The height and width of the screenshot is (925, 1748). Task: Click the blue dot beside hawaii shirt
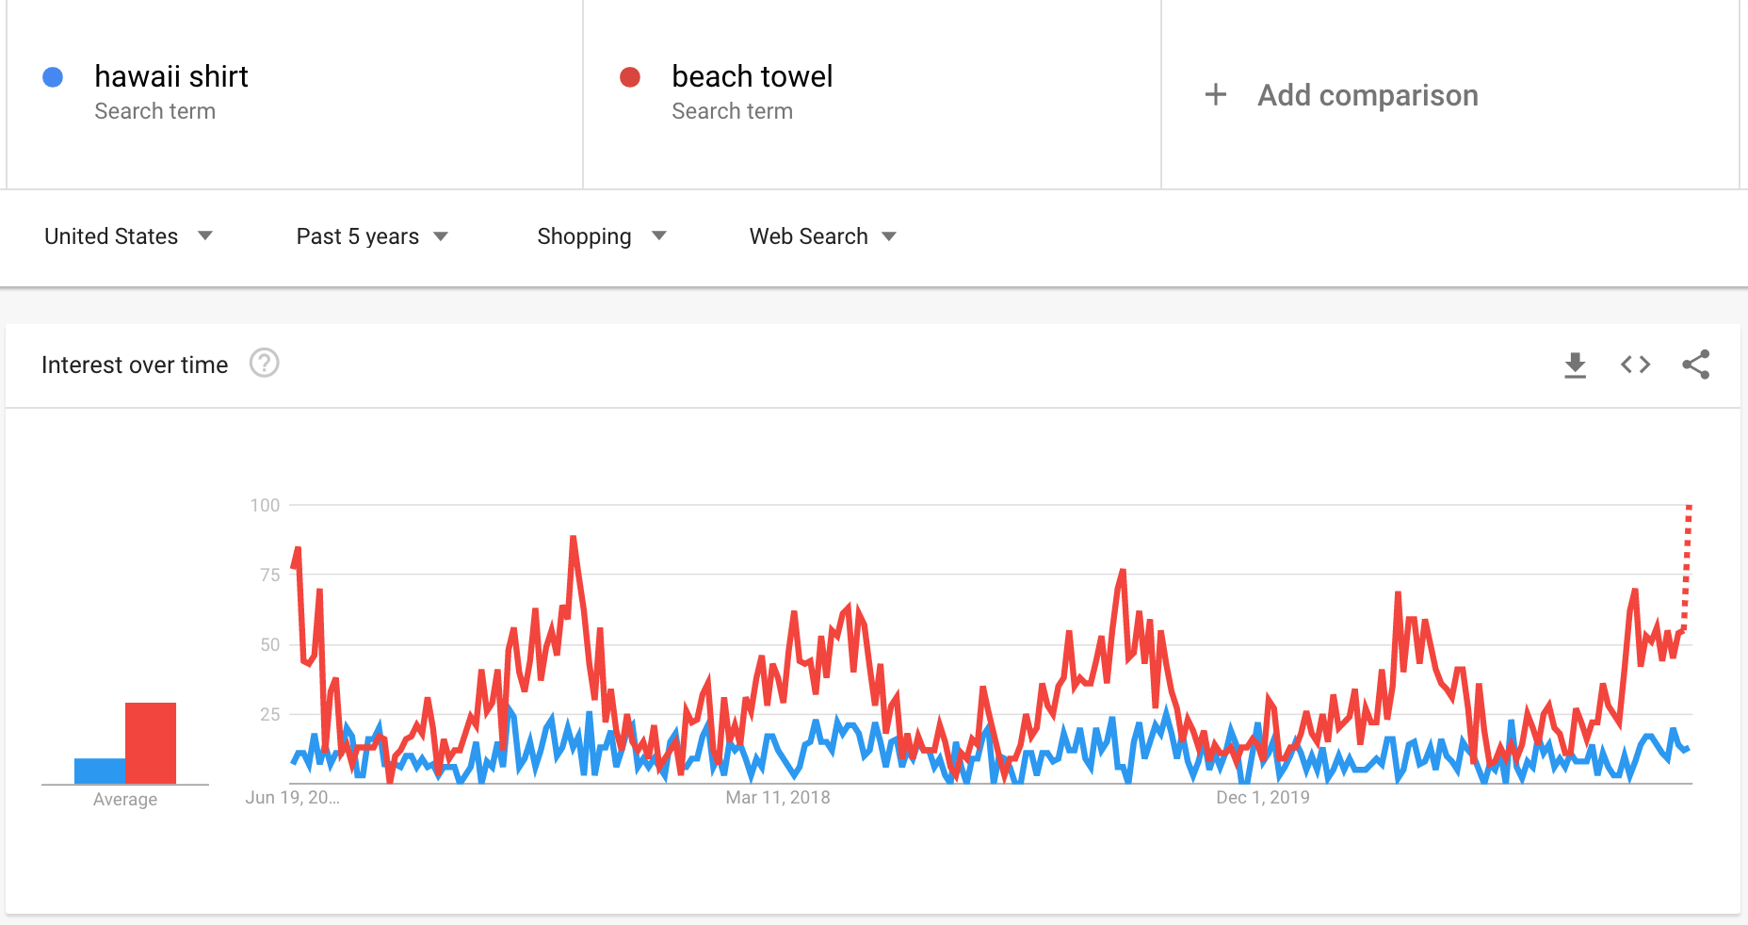click(x=53, y=77)
